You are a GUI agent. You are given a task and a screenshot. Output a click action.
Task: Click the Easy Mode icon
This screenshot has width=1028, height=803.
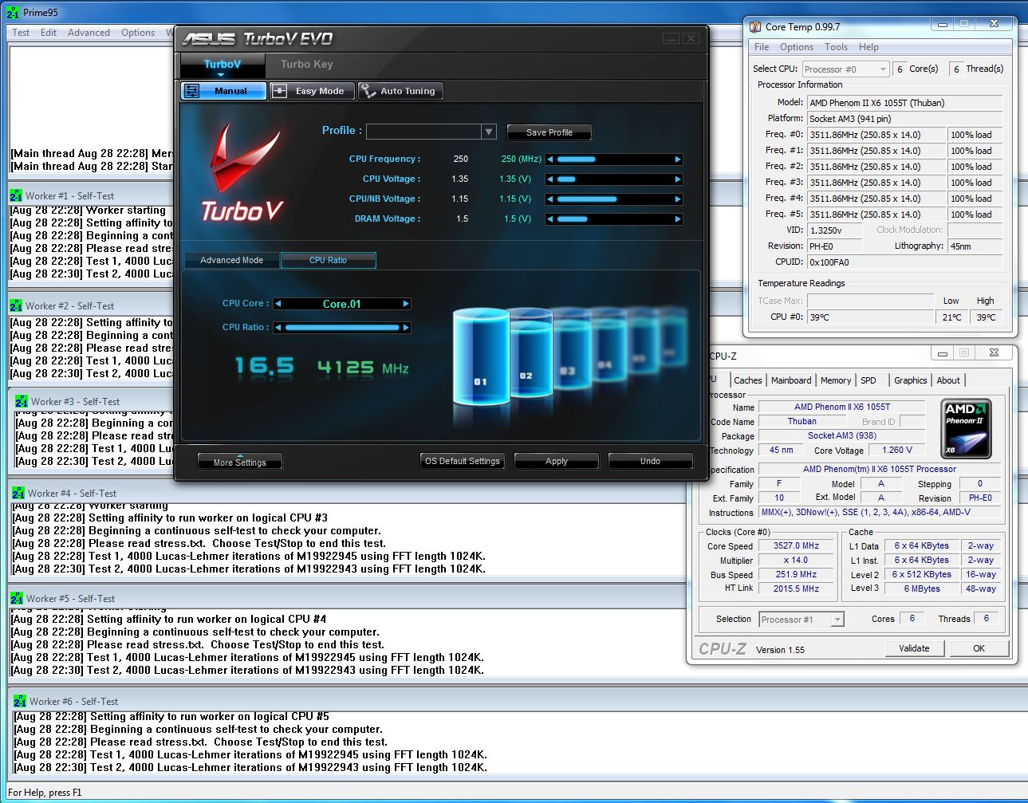click(x=280, y=91)
